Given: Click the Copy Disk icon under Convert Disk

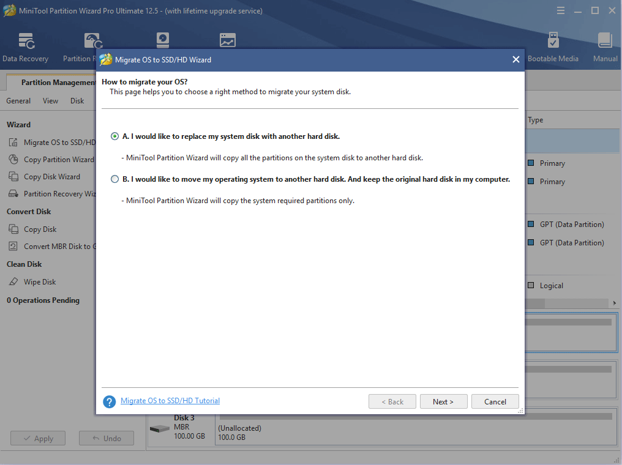Looking at the screenshot, I should (13, 229).
